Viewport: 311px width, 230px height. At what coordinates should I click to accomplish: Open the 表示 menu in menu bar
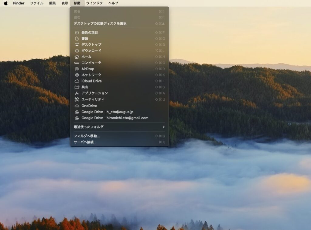pos(65,3)
